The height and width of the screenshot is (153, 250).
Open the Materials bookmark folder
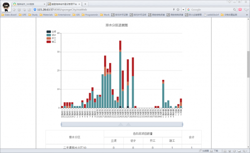coord(46,15)
